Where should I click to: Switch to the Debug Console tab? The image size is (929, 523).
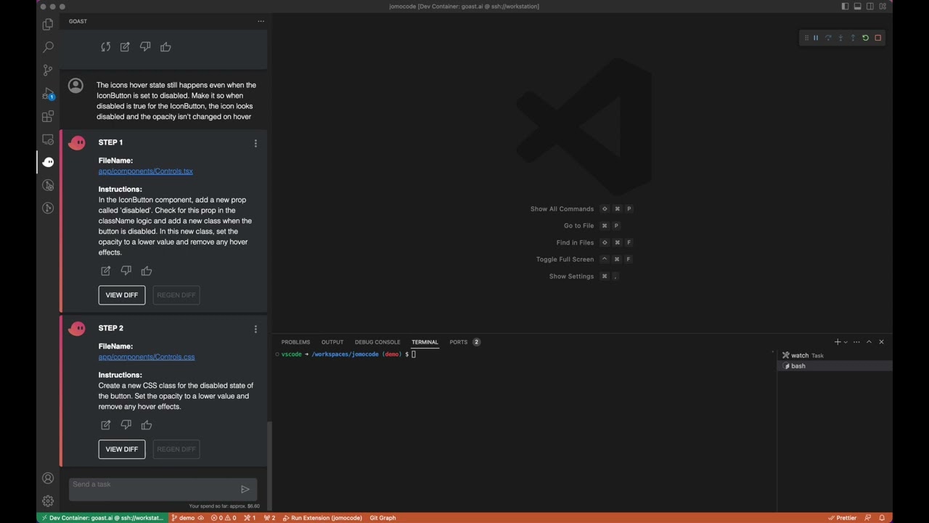click(x=377, y=342)
